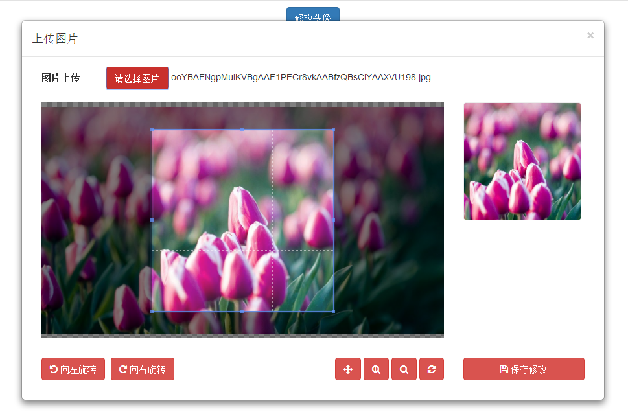This screenshot has height=414, width=628.
Task: Close the 上传图片 dialog with the ×
Action: tap(590, 36)
